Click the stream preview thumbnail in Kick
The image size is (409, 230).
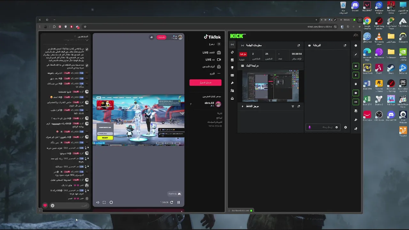[x=270, y=86]
